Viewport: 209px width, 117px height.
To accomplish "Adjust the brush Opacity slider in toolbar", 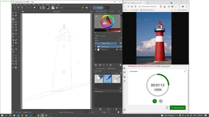I will pos(101,8).
